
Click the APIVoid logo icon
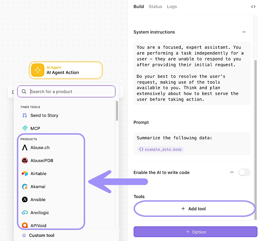25,225
